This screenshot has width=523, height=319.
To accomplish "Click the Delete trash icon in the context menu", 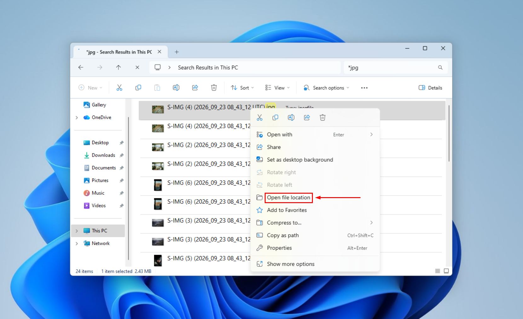I will (323, 117).
